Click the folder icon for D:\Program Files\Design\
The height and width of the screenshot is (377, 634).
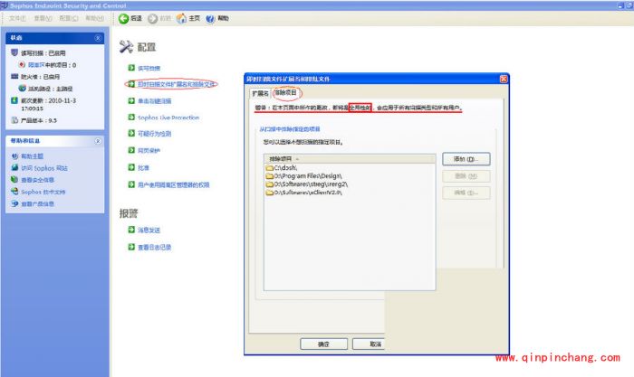click(269, 175)
